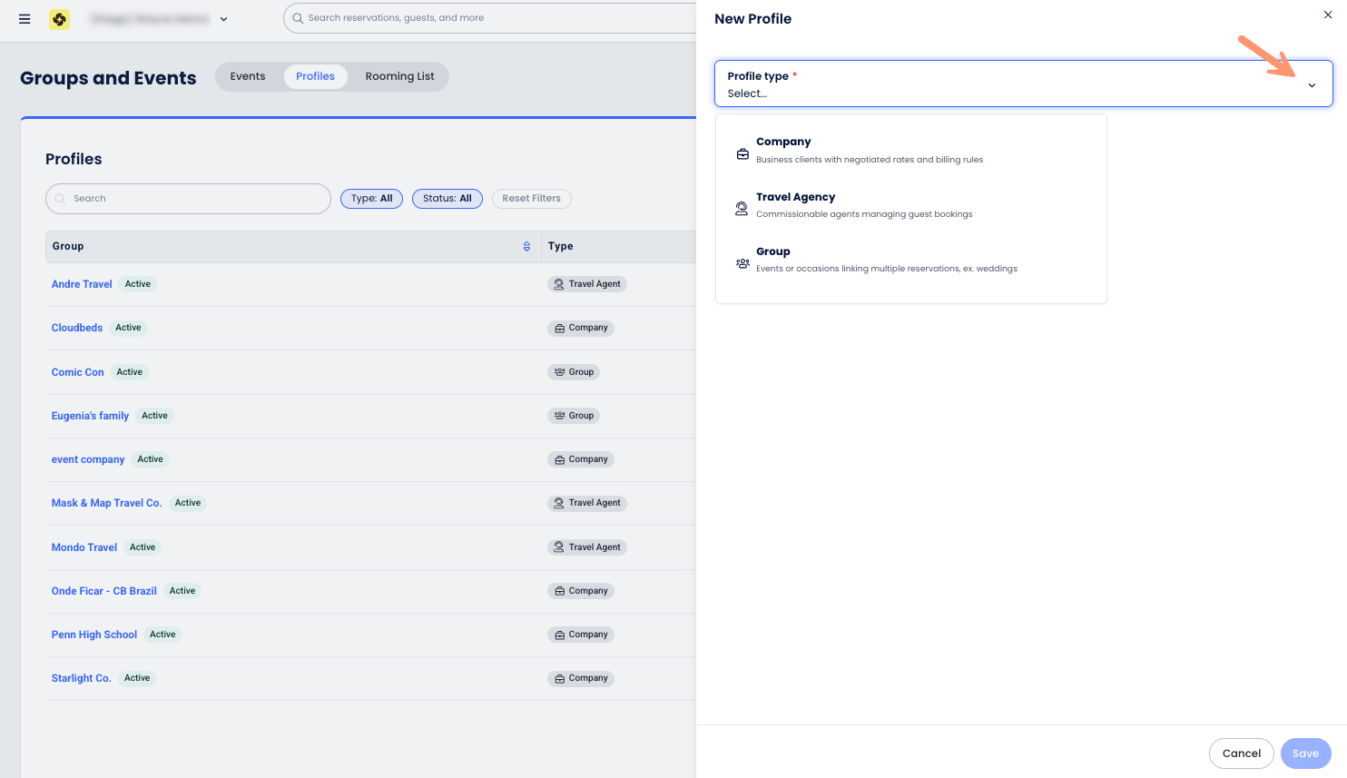Open the hamburger navigation menu
The image size is (1347, 778).
(x=25, y=19)
